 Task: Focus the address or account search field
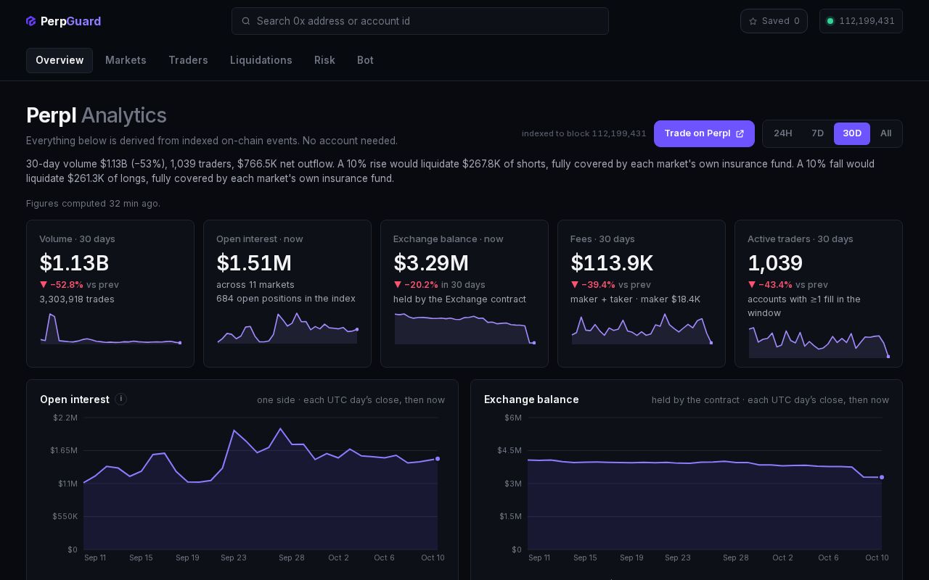click(x=420, y=21)
